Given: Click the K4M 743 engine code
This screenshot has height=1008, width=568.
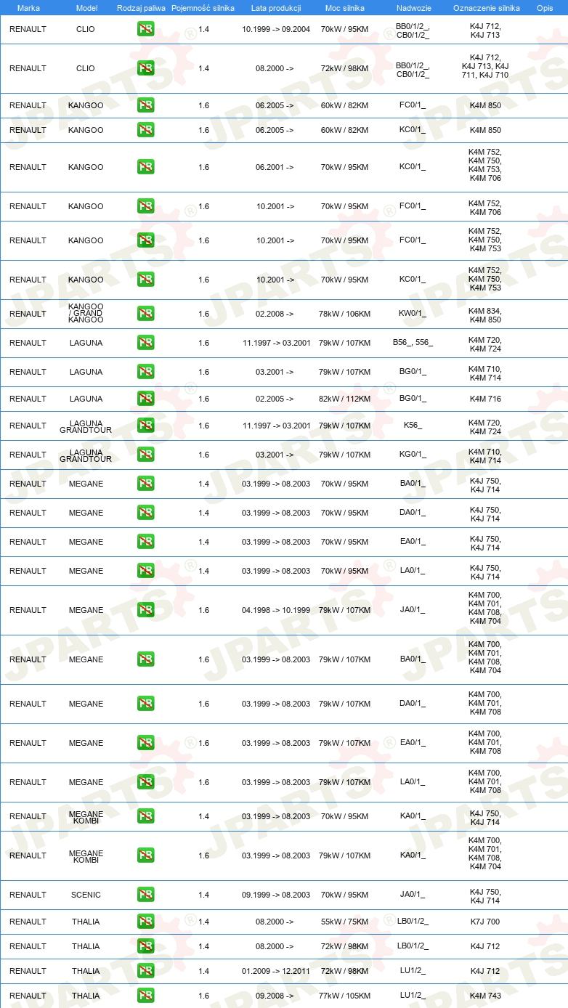Looking at the screenshot, I should 485,996.
